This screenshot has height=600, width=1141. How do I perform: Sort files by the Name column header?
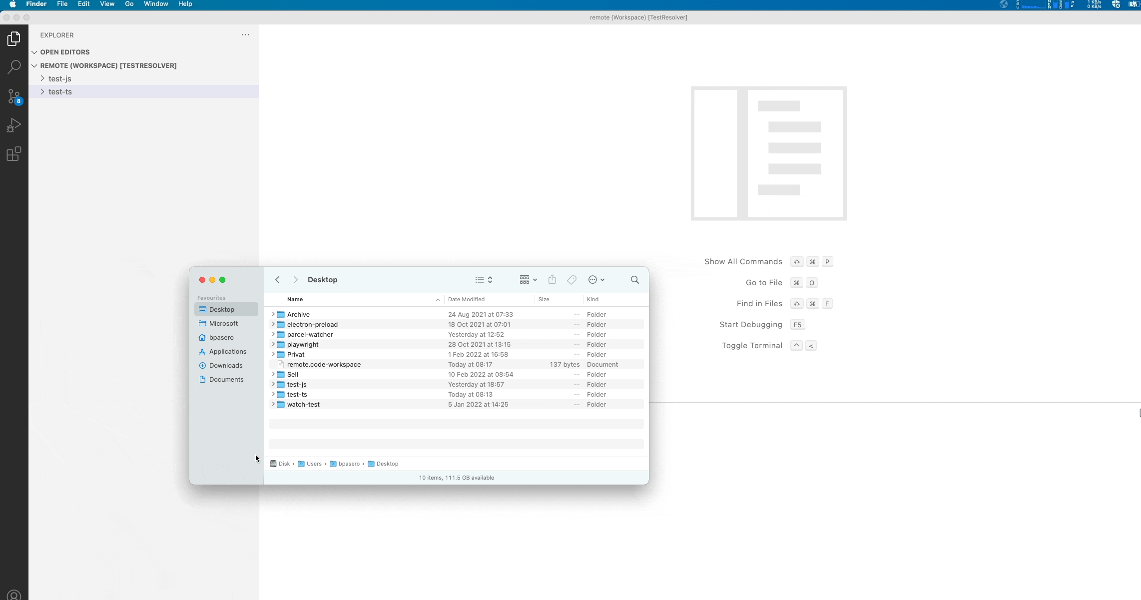pos(295,299)
